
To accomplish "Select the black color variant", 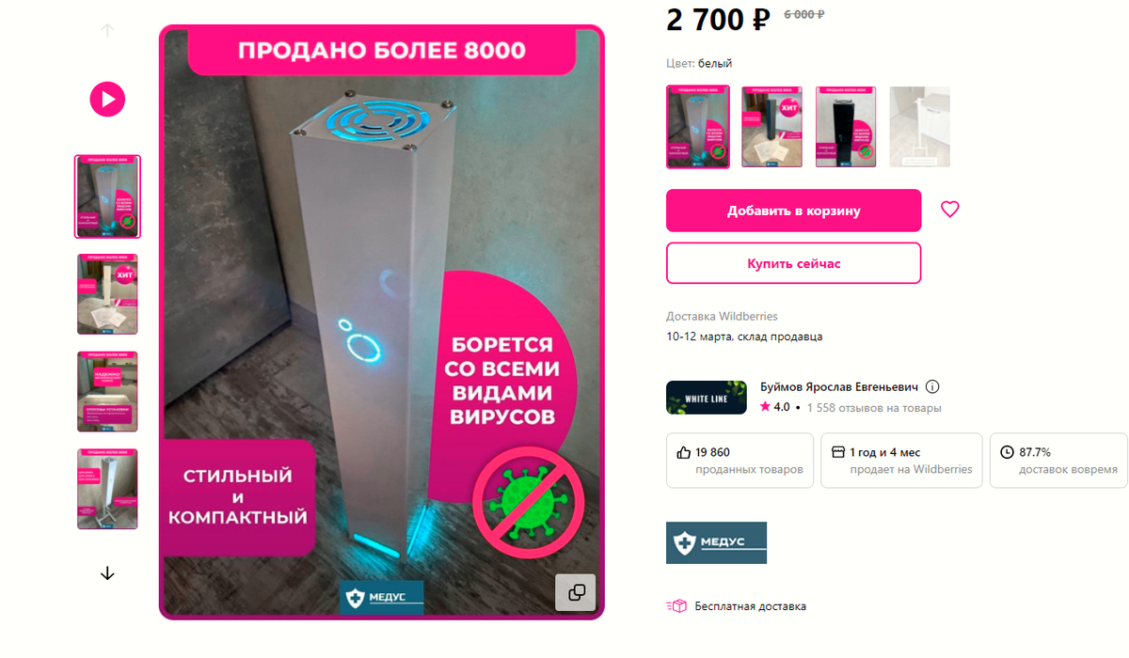I will (846, 127).
